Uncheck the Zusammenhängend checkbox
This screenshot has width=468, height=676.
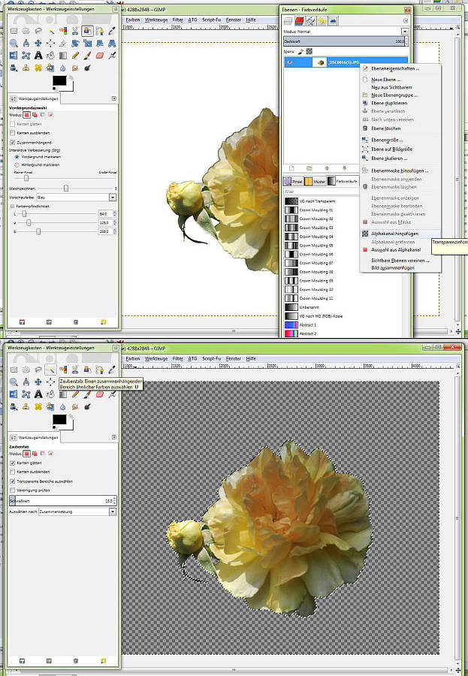(13, 141)
